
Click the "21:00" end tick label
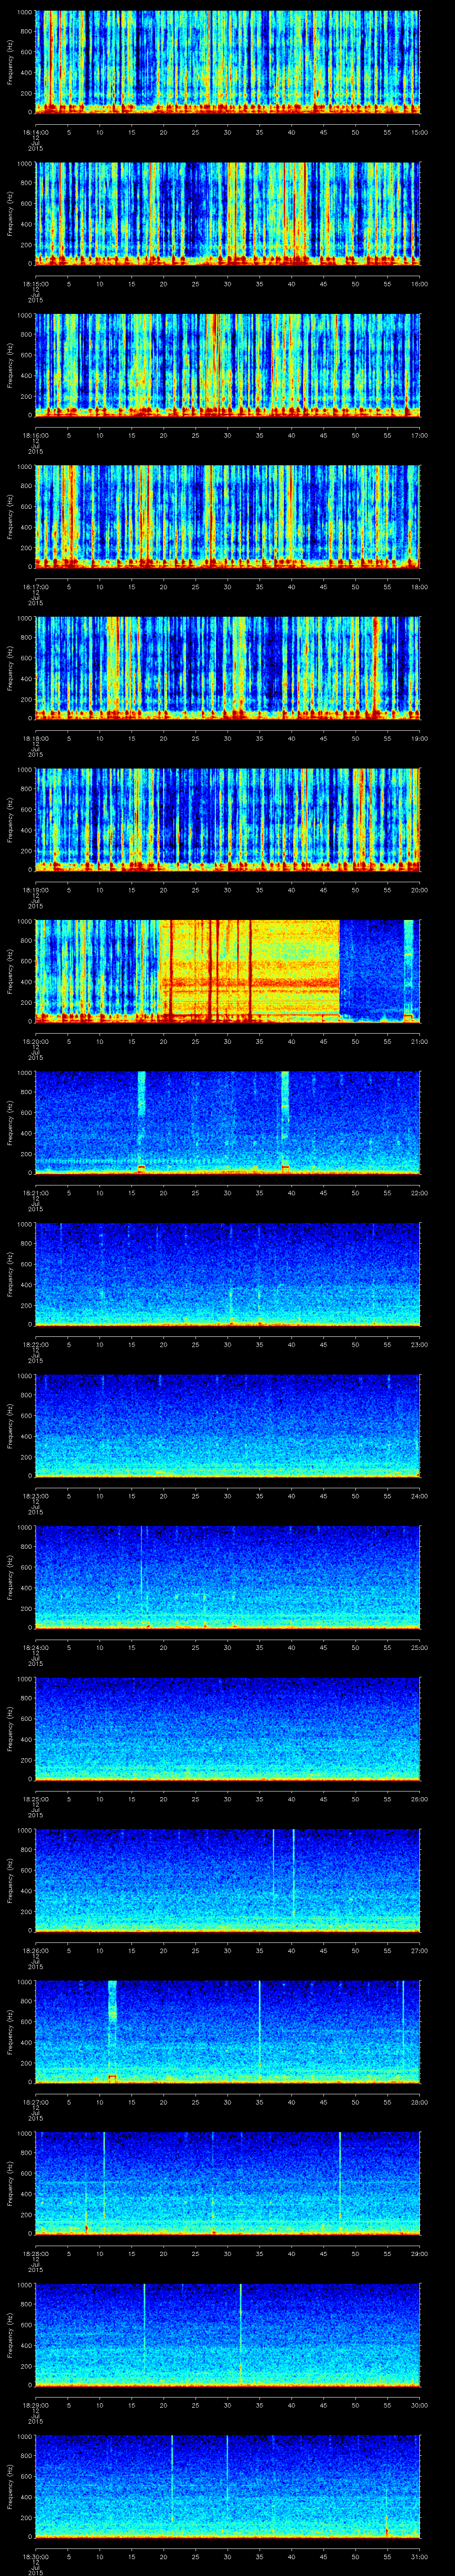[420, 1041]
